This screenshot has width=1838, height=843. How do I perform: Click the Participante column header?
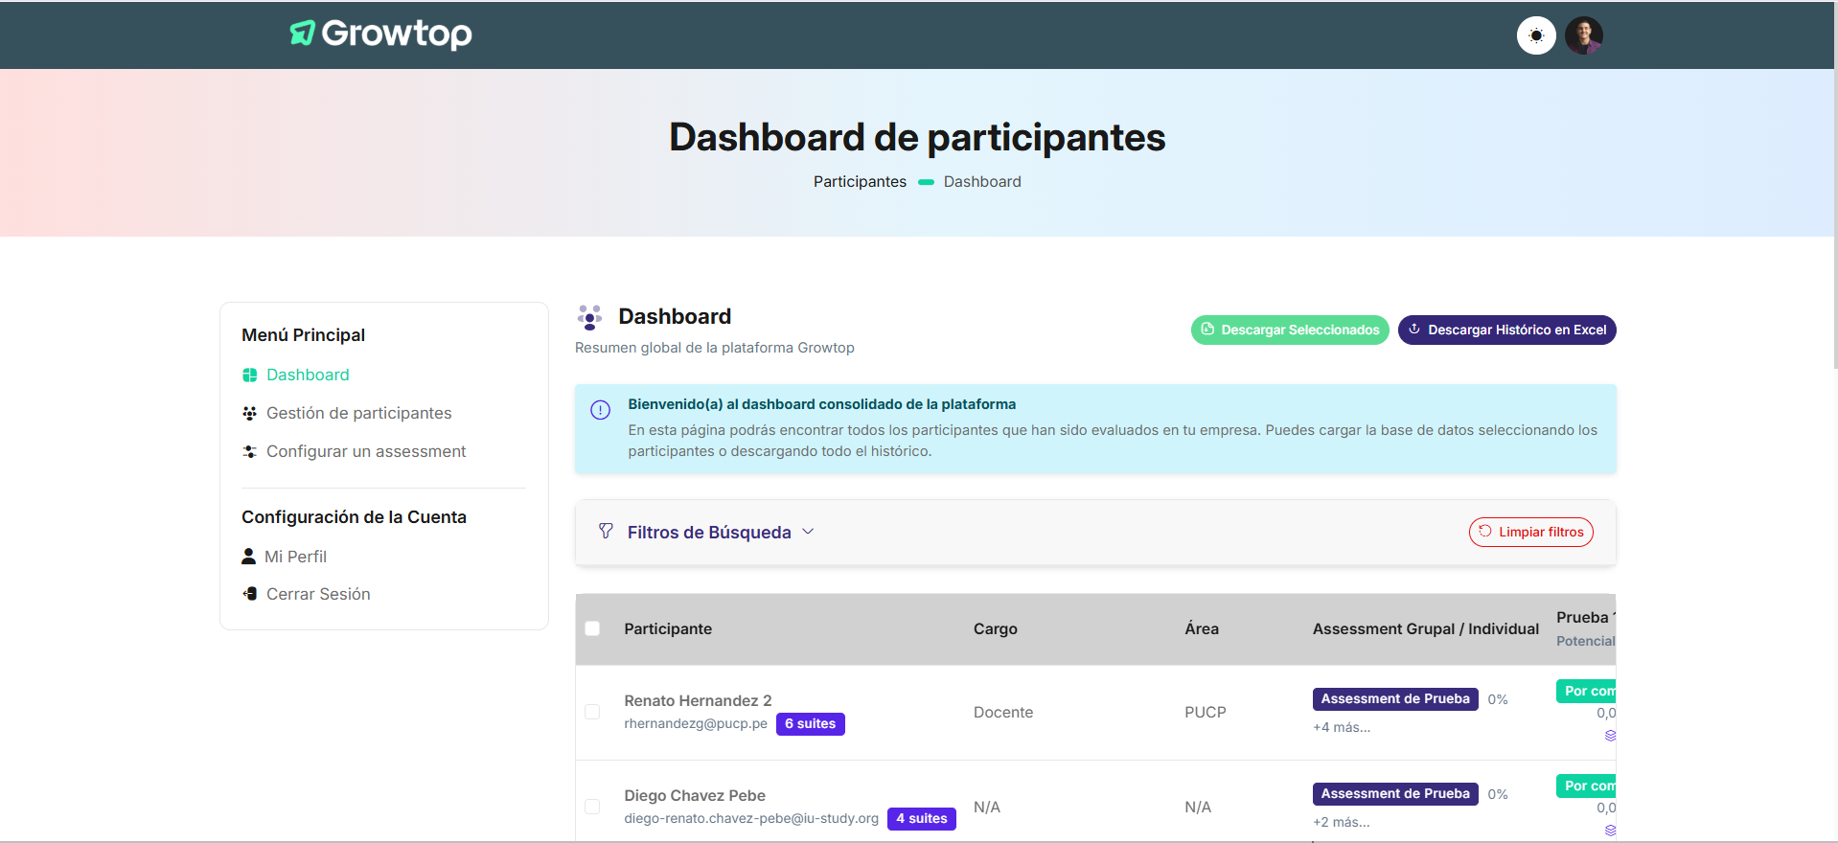(668, 629)
